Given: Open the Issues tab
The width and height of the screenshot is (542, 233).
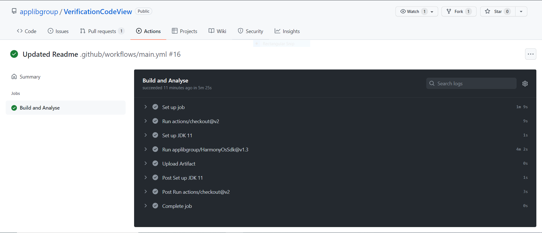Looking at the screenshot, I should [x=58, y=31].
